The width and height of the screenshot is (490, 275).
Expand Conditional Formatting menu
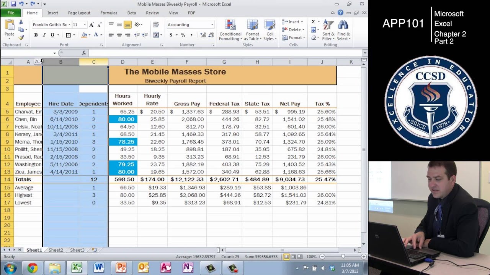tap(230, 30)
